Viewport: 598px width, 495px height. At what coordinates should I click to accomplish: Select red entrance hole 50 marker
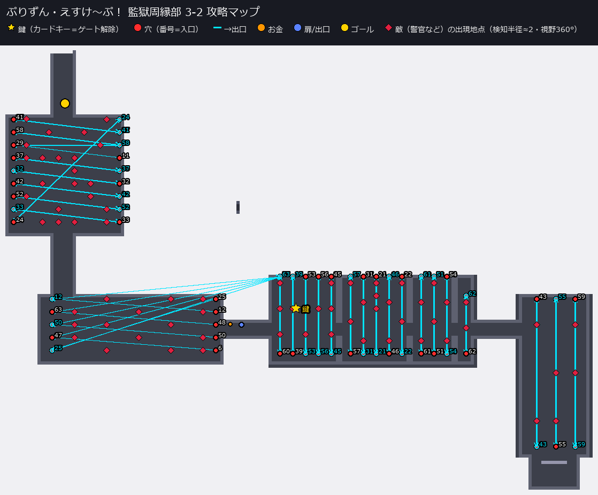coord(216,337)
